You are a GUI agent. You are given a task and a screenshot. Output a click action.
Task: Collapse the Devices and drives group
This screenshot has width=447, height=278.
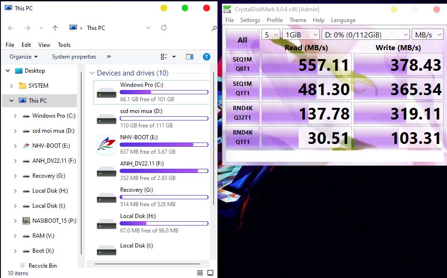coord(92,73)
